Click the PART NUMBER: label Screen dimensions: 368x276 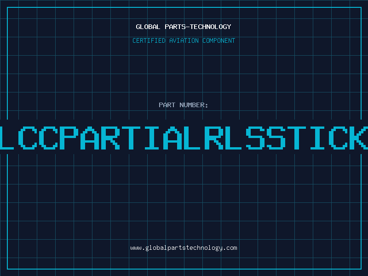(x=184, y=105)
